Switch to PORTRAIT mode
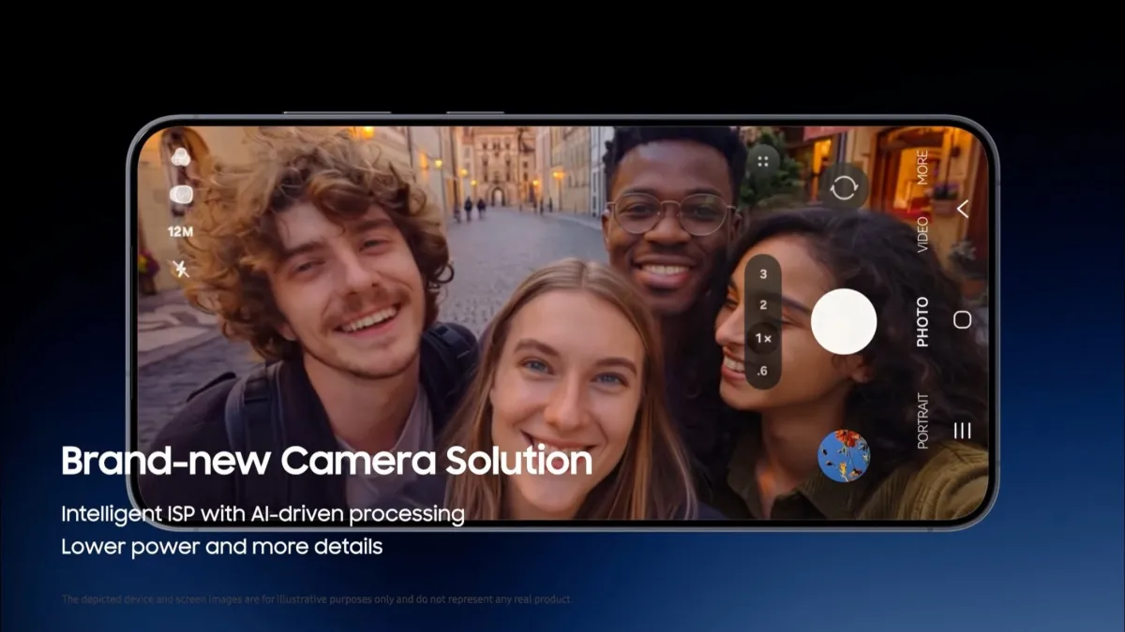 pyautogui.click(x=922, y=420)
